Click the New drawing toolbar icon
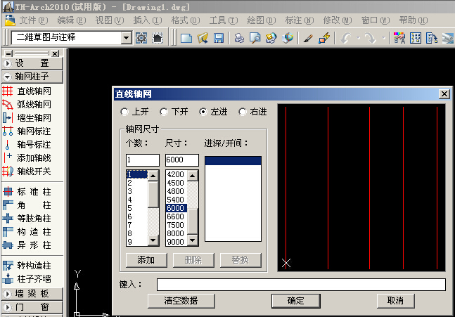This screenshot has height=317, width=455. pyautogui.click(x=186, y=38)
